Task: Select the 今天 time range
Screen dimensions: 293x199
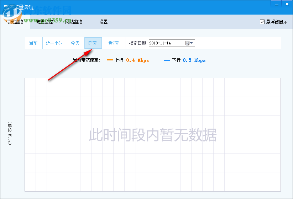Action: click(75, 43)
